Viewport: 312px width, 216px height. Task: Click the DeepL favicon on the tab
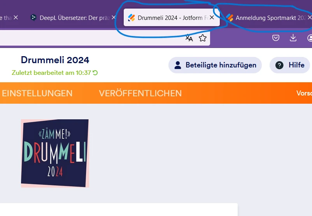click(33, 18)
